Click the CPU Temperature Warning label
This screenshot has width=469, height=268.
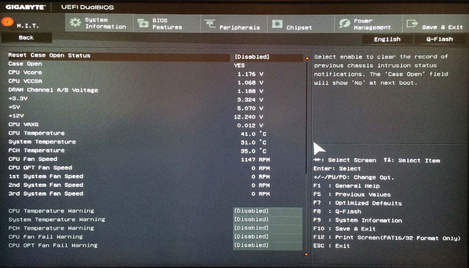click(x=51, y=211)
